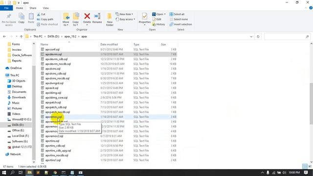This screenshot has width=313, height=176.
Task: Sort by Name column header
Action: pos(45,44)
